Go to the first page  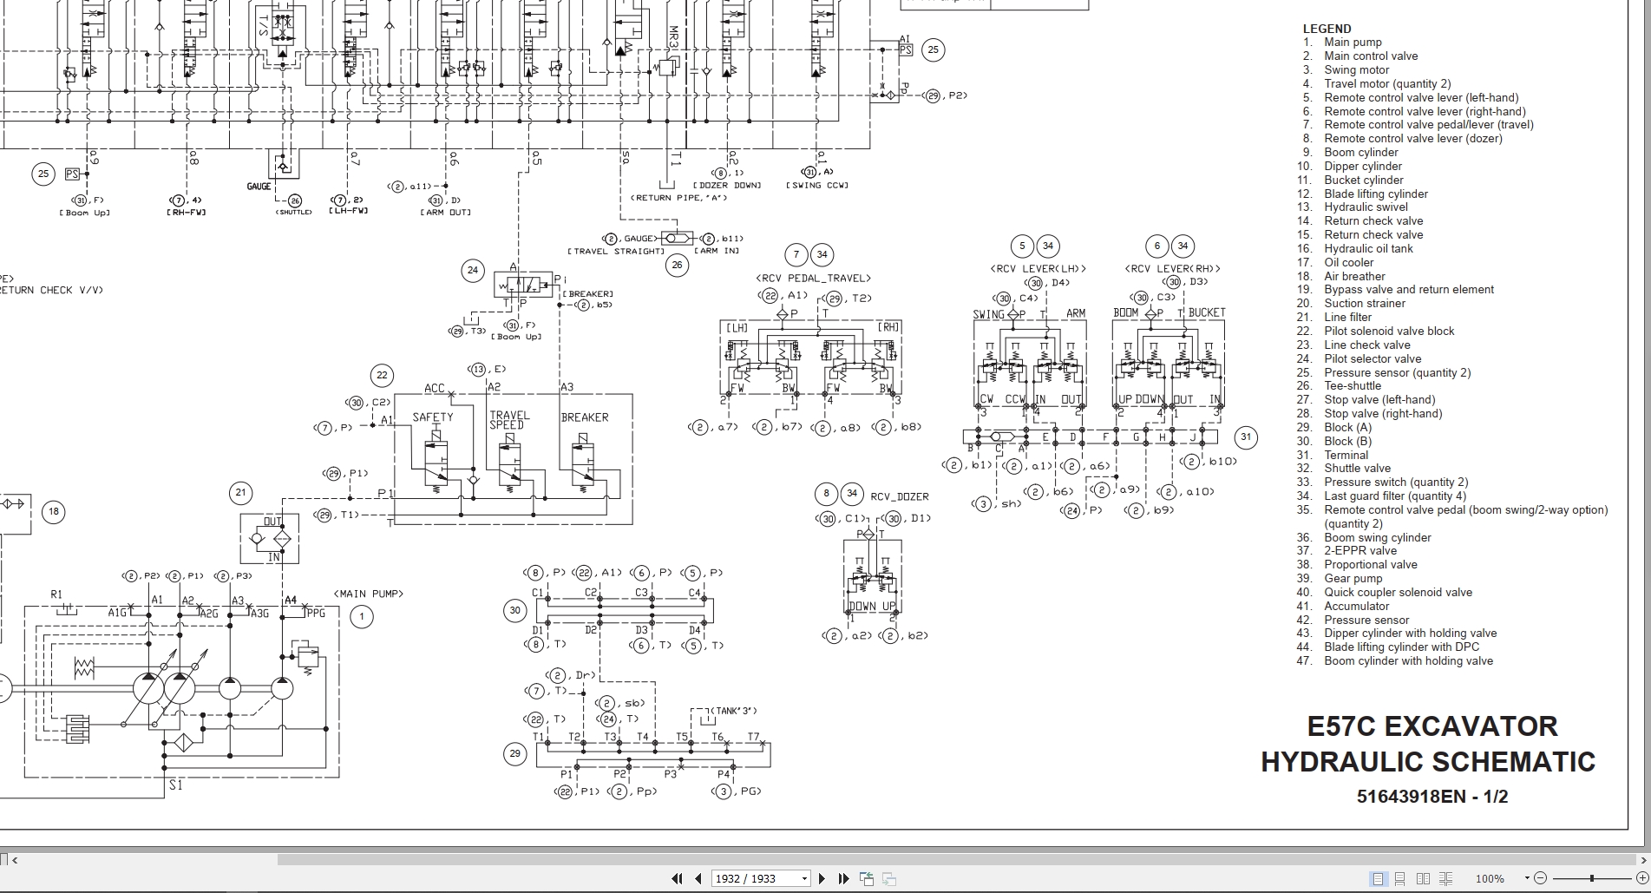click(x=678, y=879)
